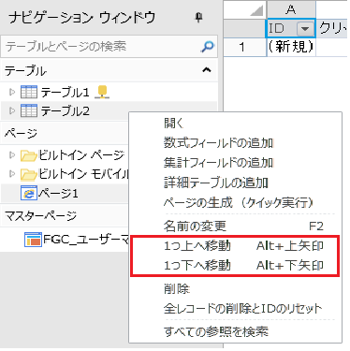Expand the テーブル2 tree node
350x351 pixels.
(12, 110)
